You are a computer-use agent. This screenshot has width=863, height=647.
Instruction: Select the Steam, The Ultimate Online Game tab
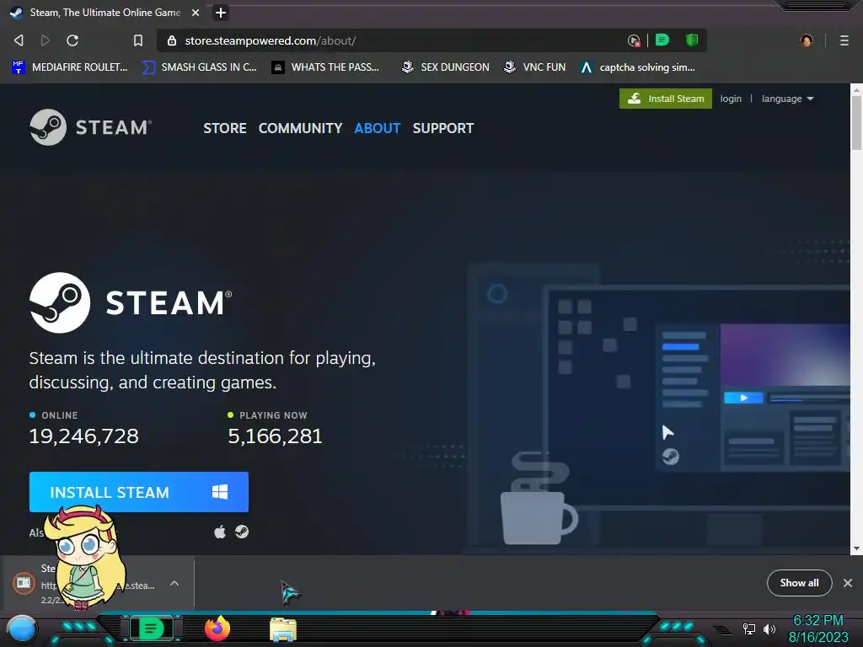tap(105, 12)
